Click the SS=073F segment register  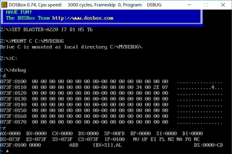(x=62, y=139)
